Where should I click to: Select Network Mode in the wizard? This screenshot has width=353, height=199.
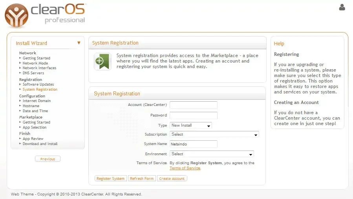[x=35, y=63]
